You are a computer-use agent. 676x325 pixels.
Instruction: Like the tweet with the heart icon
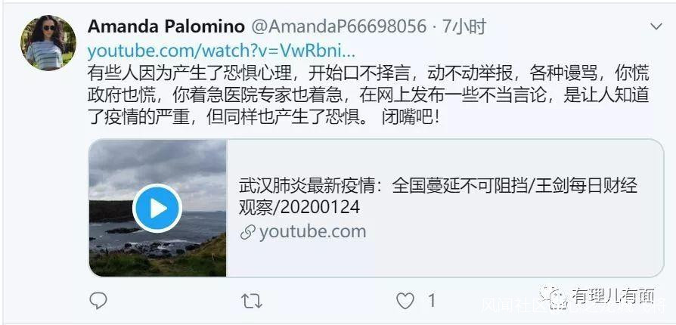405,301
